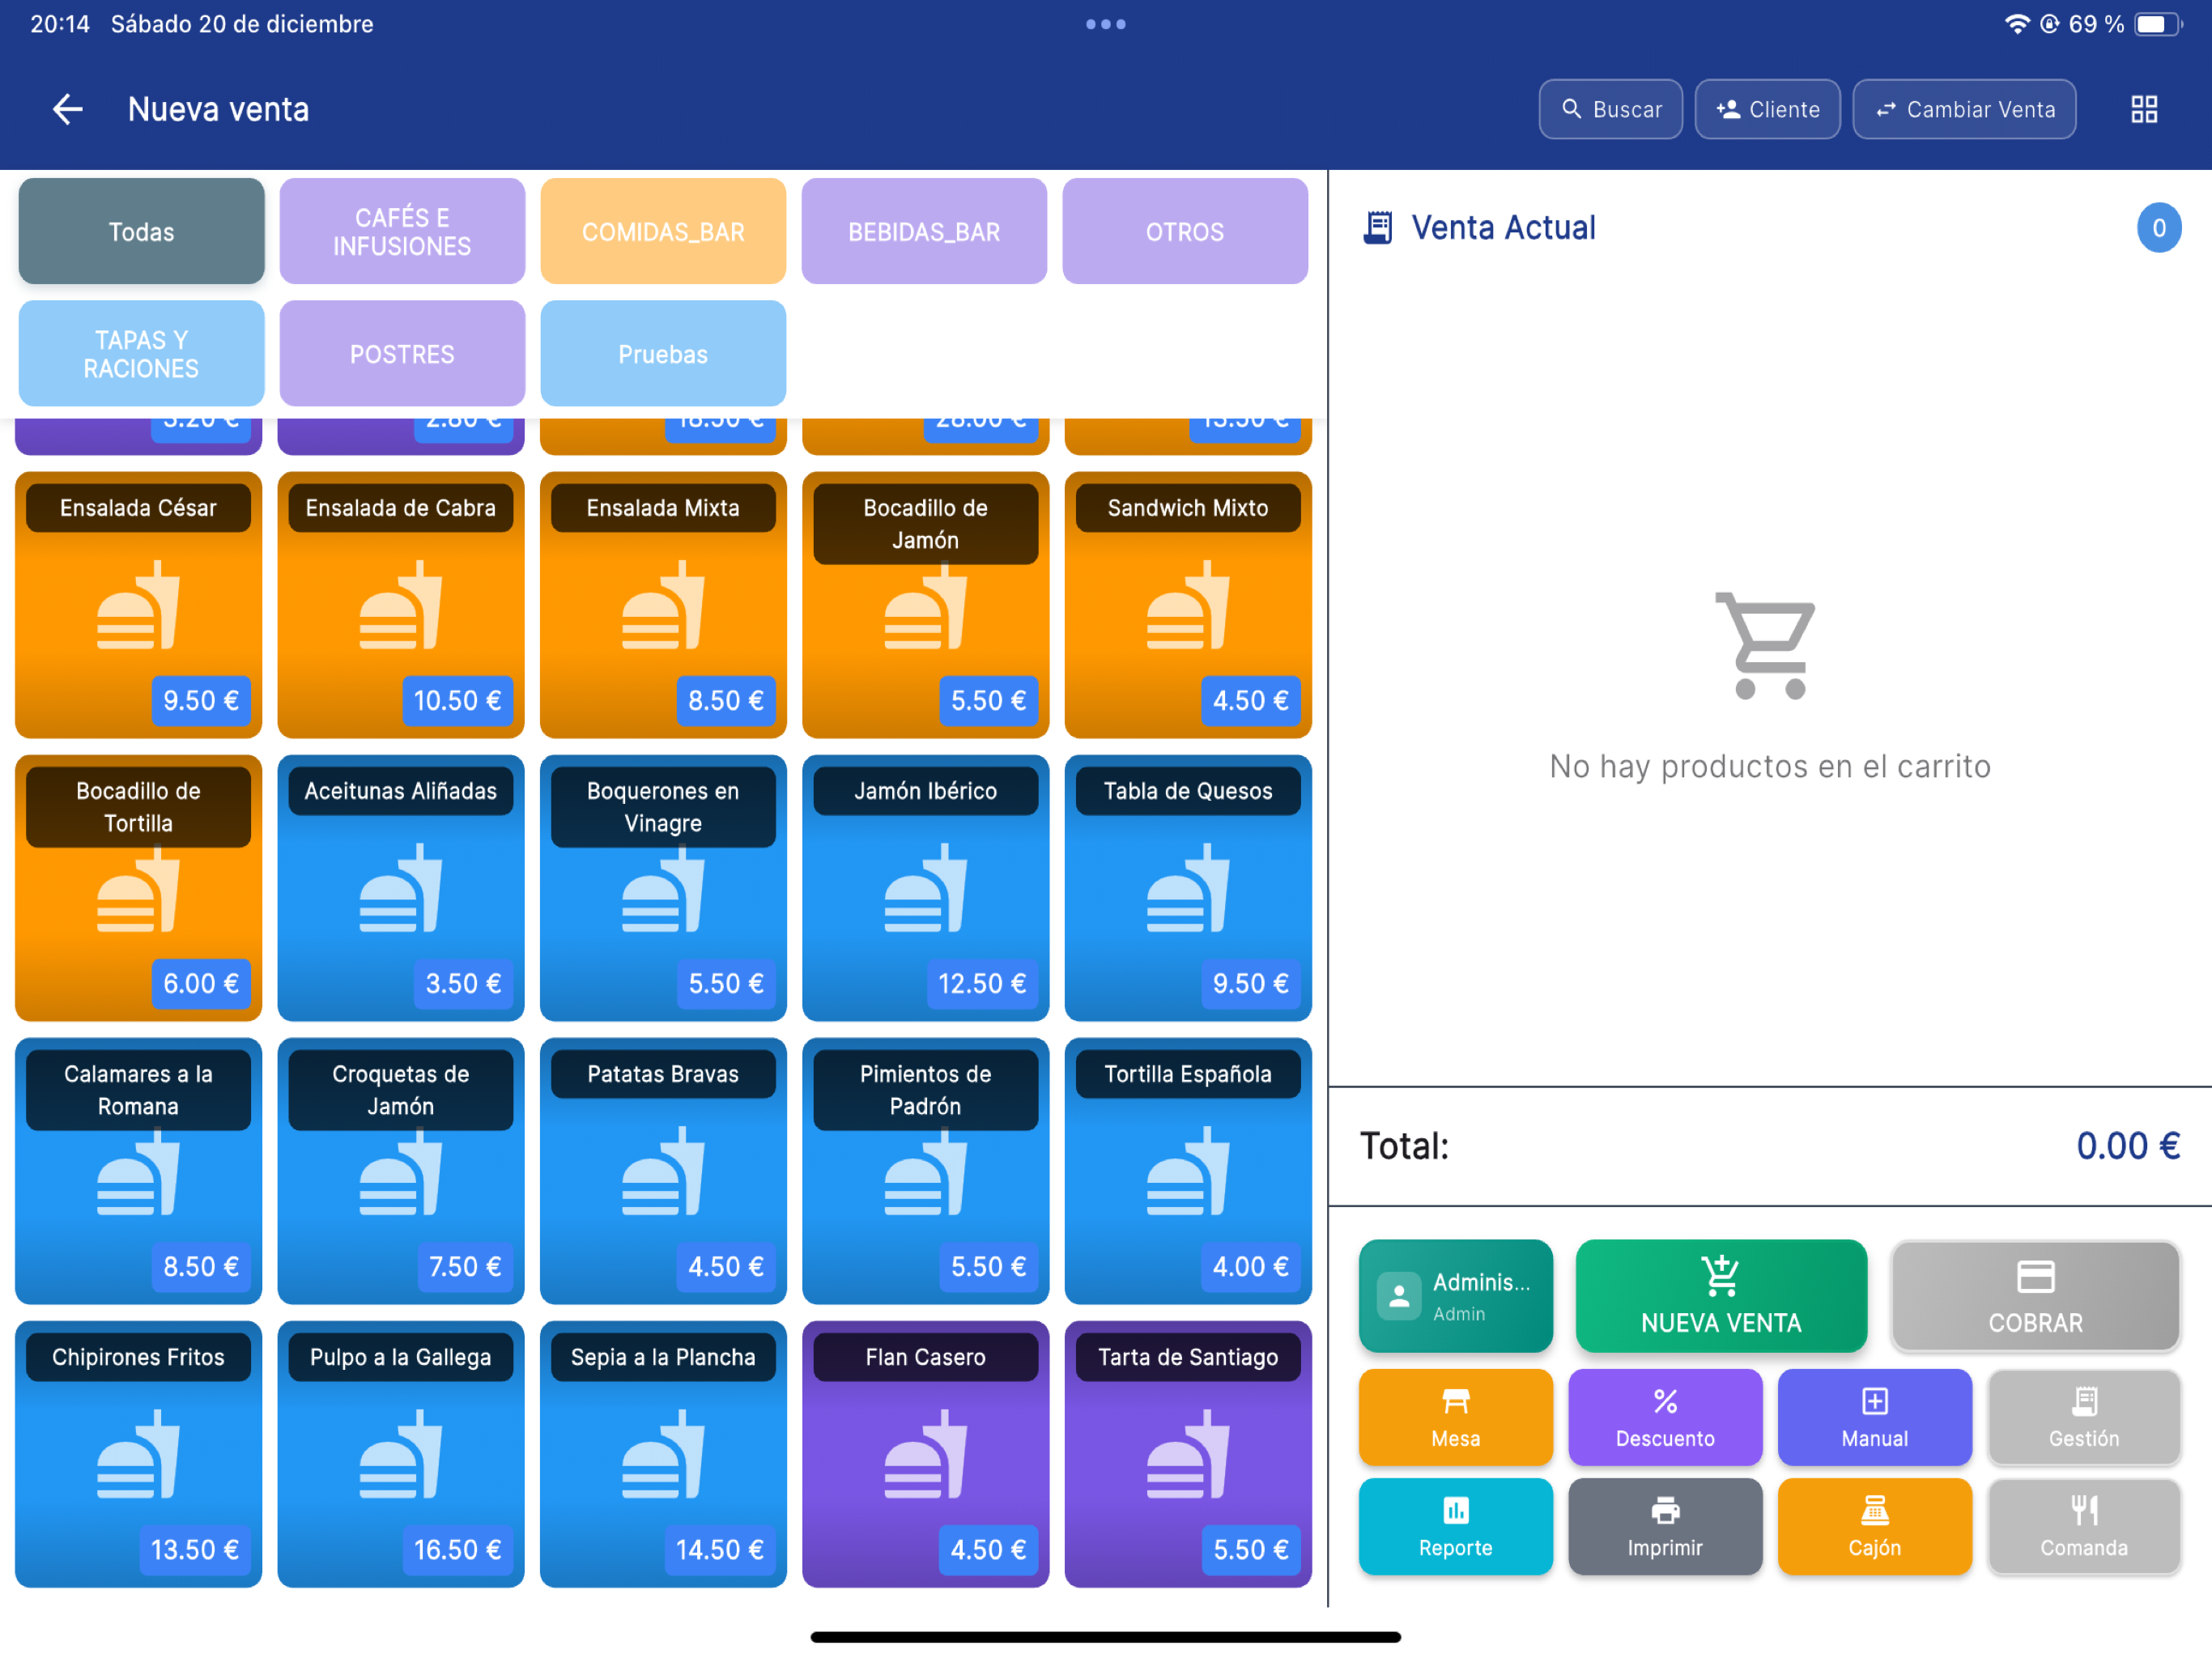Add Pulpo a la Gallega product
Viewport: 2212px width, 1658px height.
[401, 1454]
